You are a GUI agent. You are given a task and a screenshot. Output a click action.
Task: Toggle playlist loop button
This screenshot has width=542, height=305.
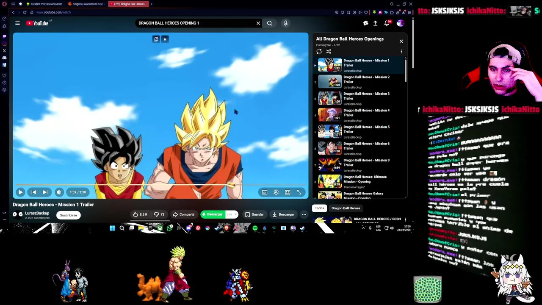click(x=319, y=52)
